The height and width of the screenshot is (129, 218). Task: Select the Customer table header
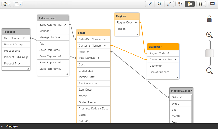[x=163, y=47]
